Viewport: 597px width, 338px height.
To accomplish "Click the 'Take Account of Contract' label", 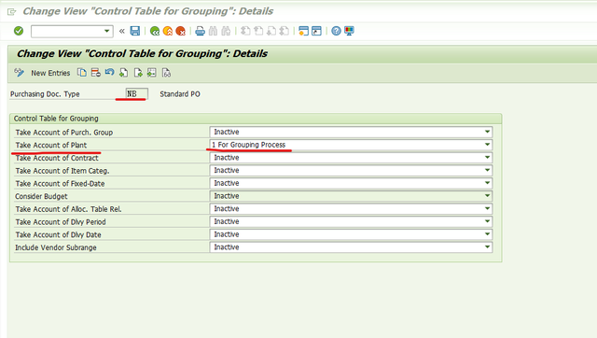I will (57, 158).
